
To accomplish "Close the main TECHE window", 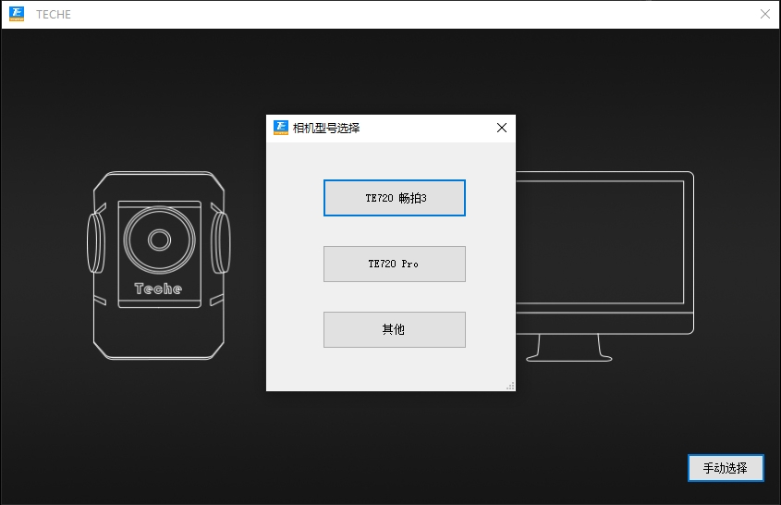I will 765,14.
